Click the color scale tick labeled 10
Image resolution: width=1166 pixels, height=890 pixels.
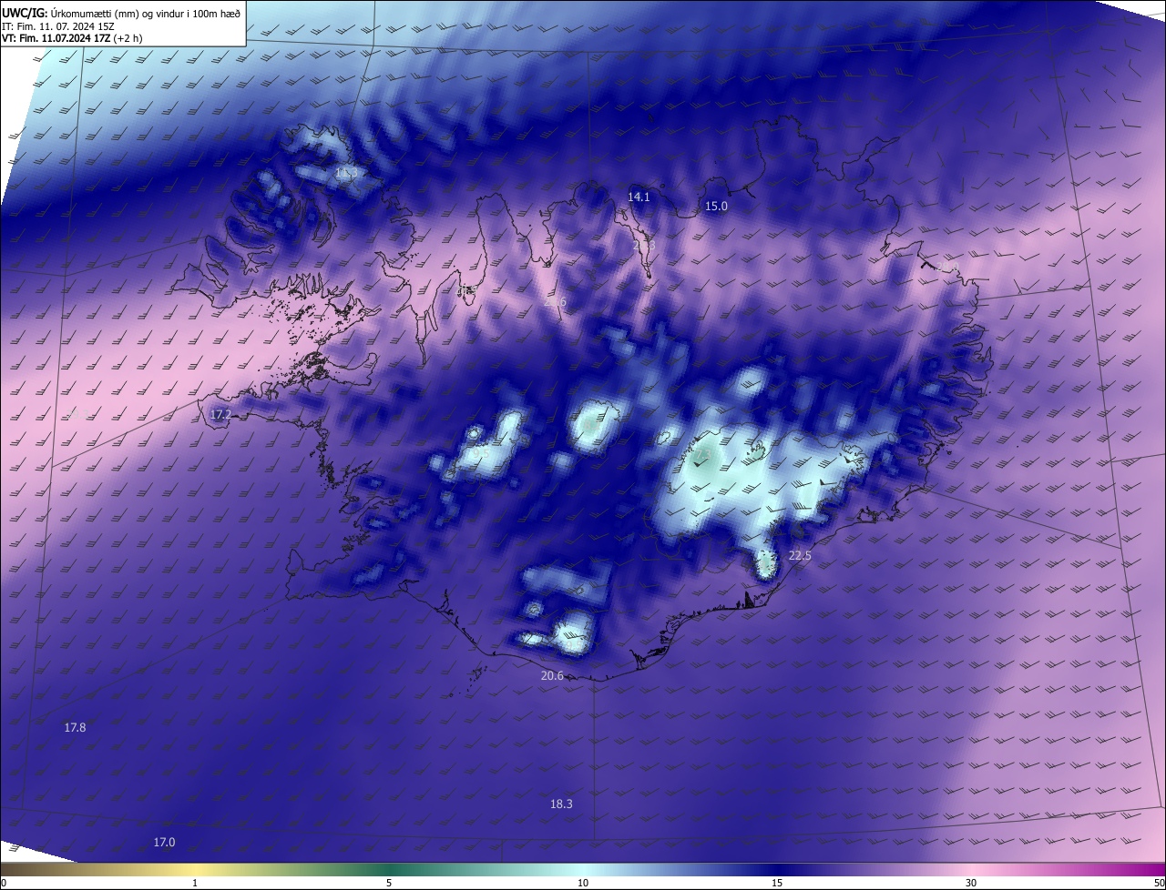pos(583,883)
